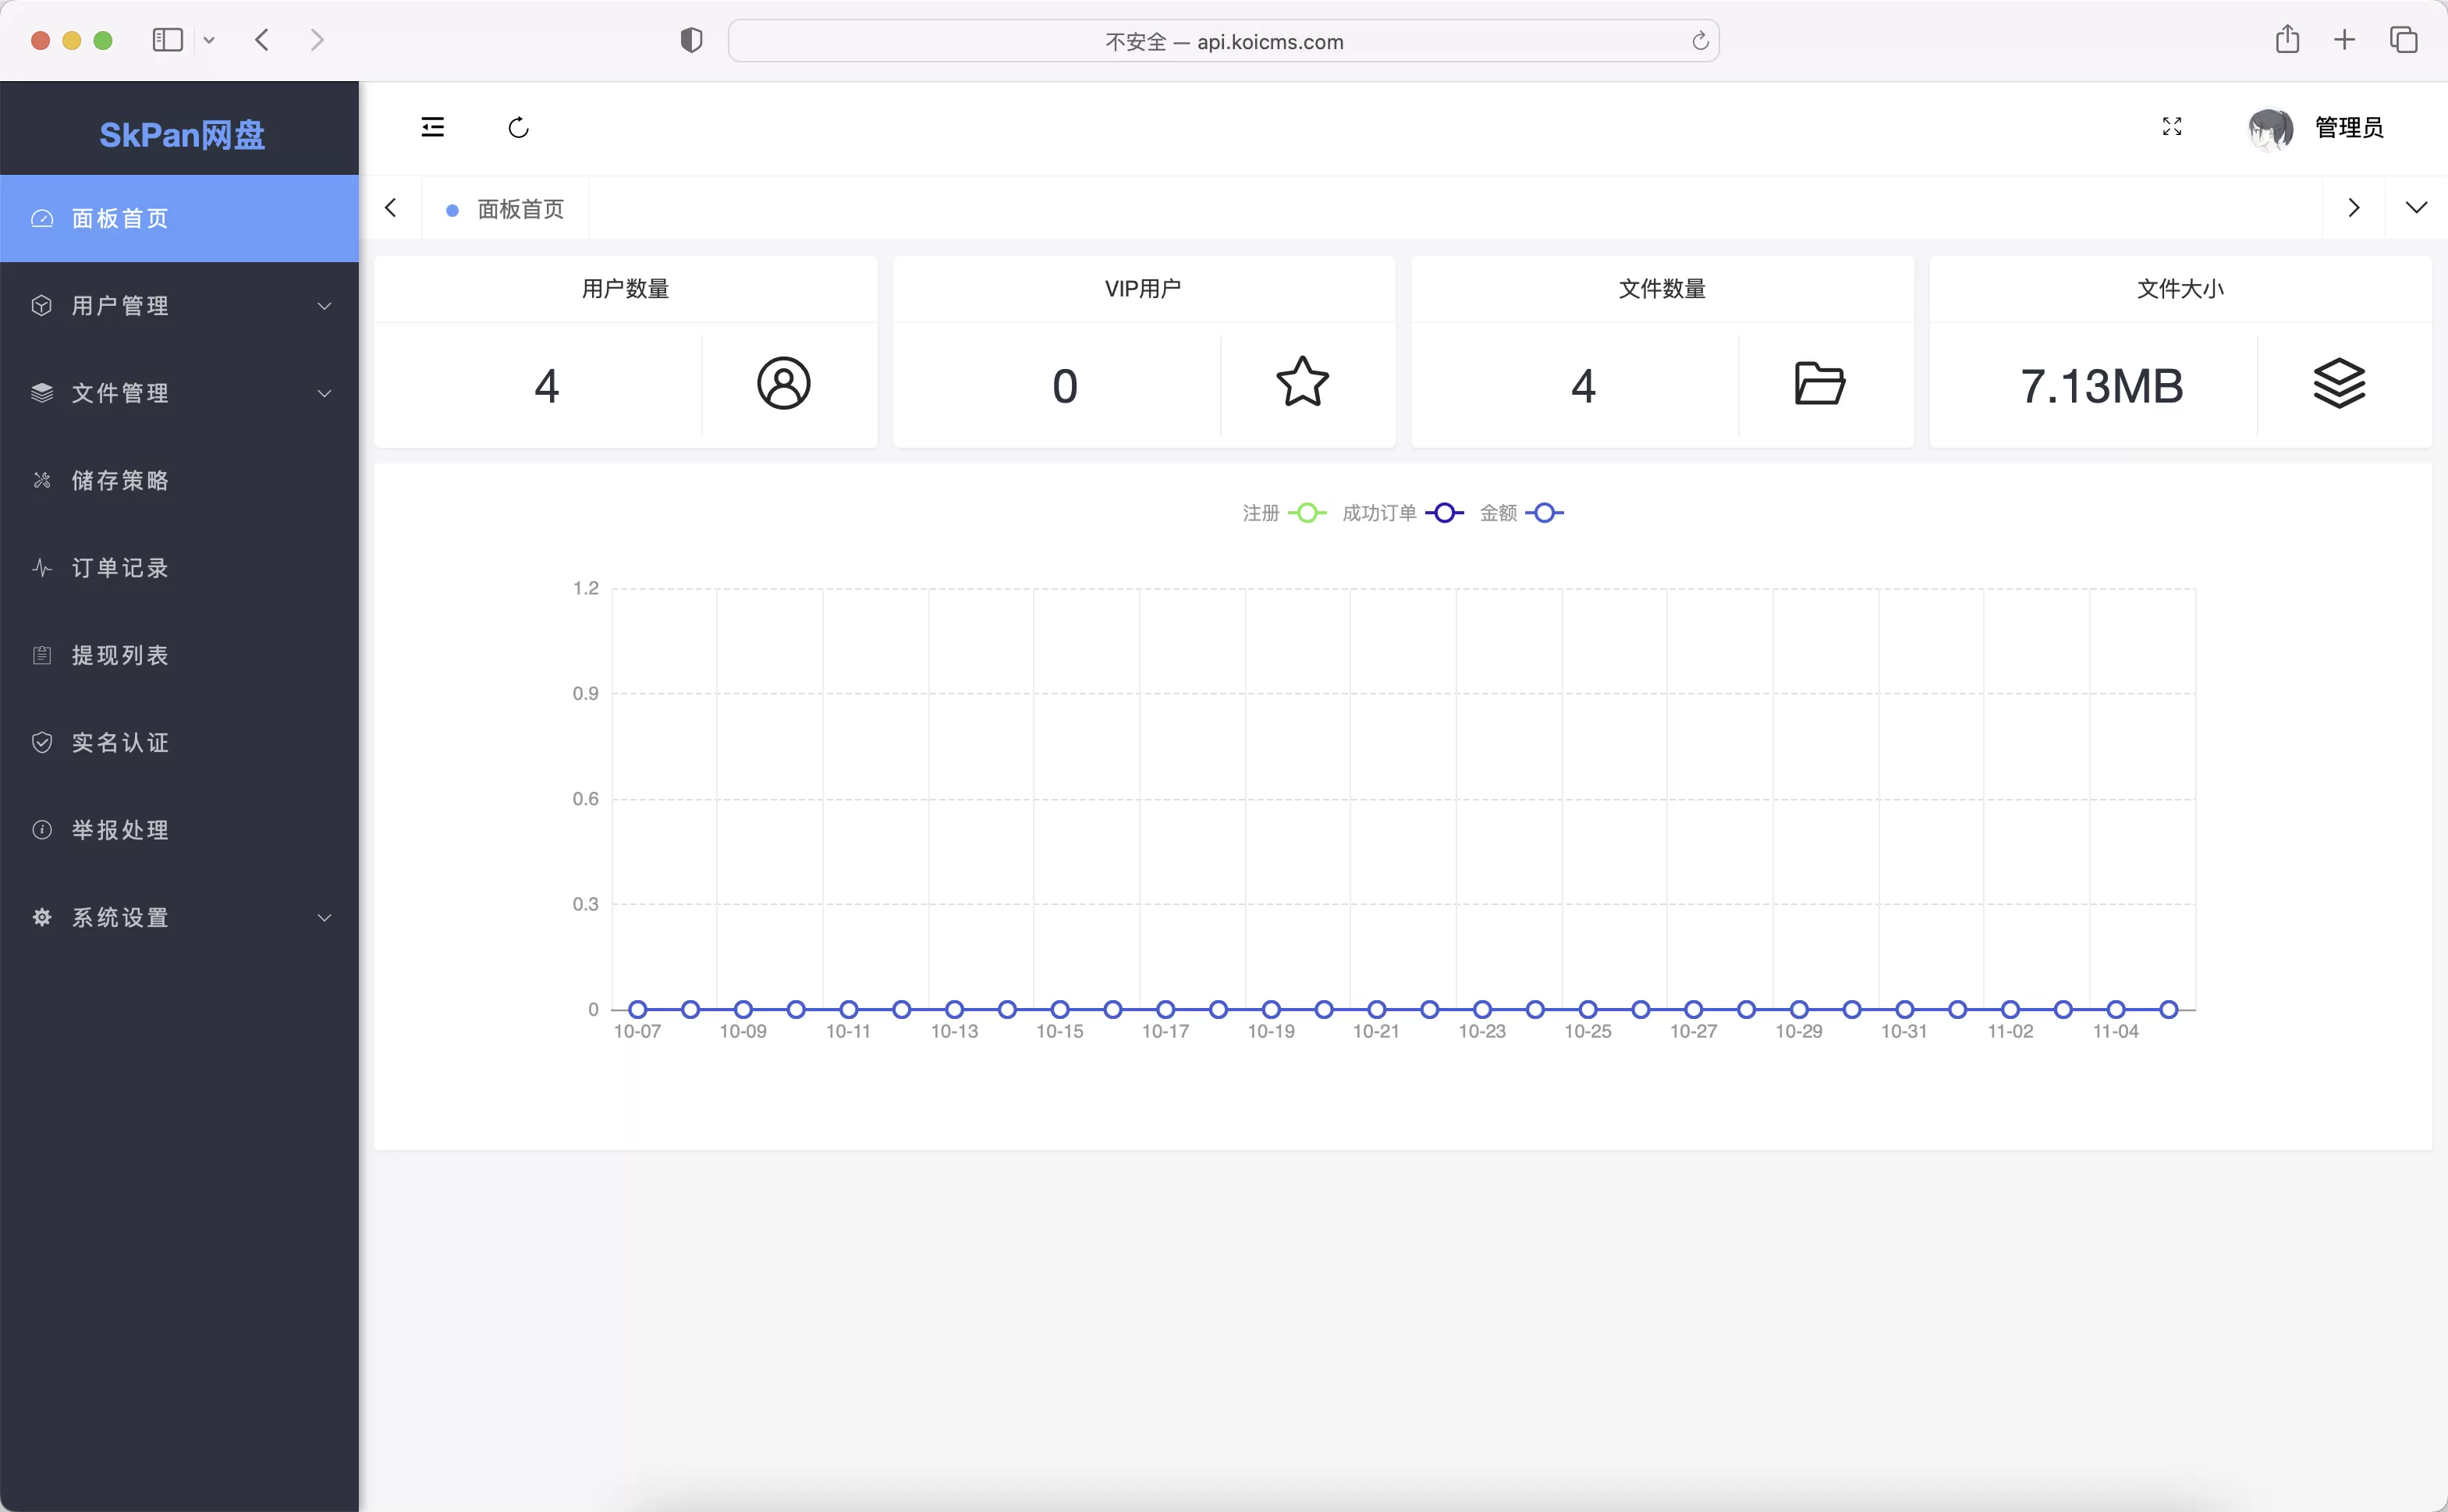Open 举报处理 from the sidebar
This screenshot has height=1512, width=2448.
[x=179, y=830]
